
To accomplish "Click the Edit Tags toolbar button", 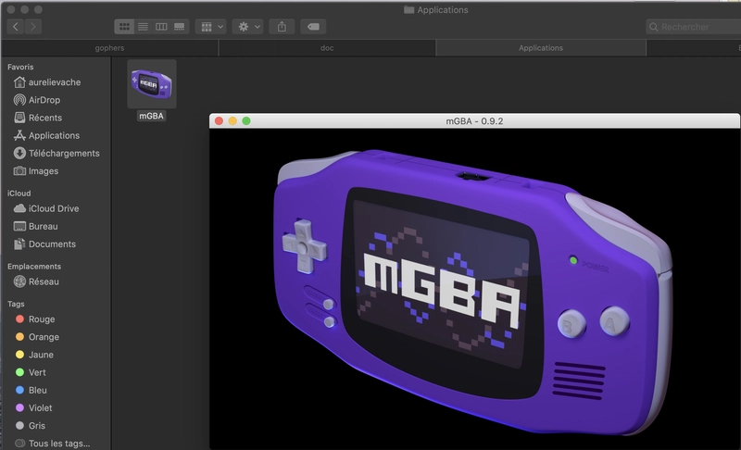I will (x=313, y=27).
